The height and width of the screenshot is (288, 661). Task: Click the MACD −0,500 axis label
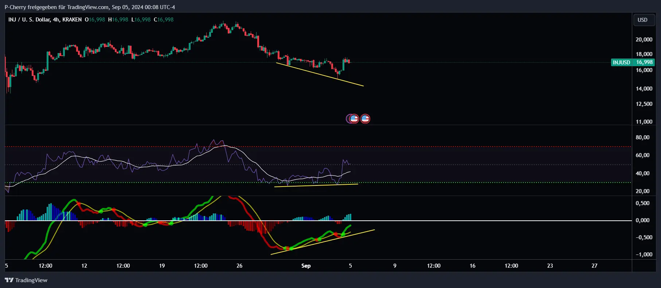(644, 237)
